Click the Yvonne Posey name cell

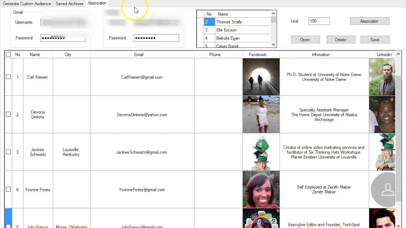(38, 190)
